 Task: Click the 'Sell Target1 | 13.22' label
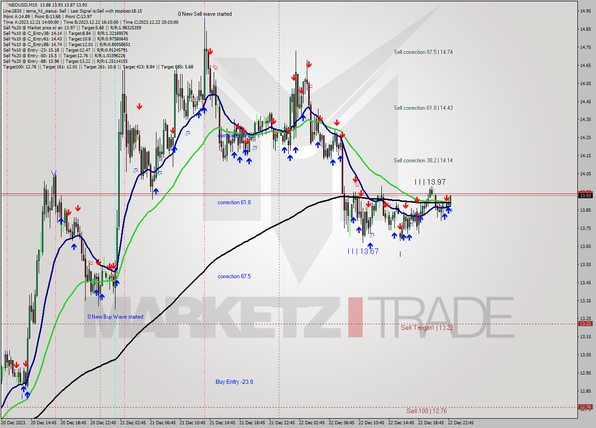(x=427, y=328)
